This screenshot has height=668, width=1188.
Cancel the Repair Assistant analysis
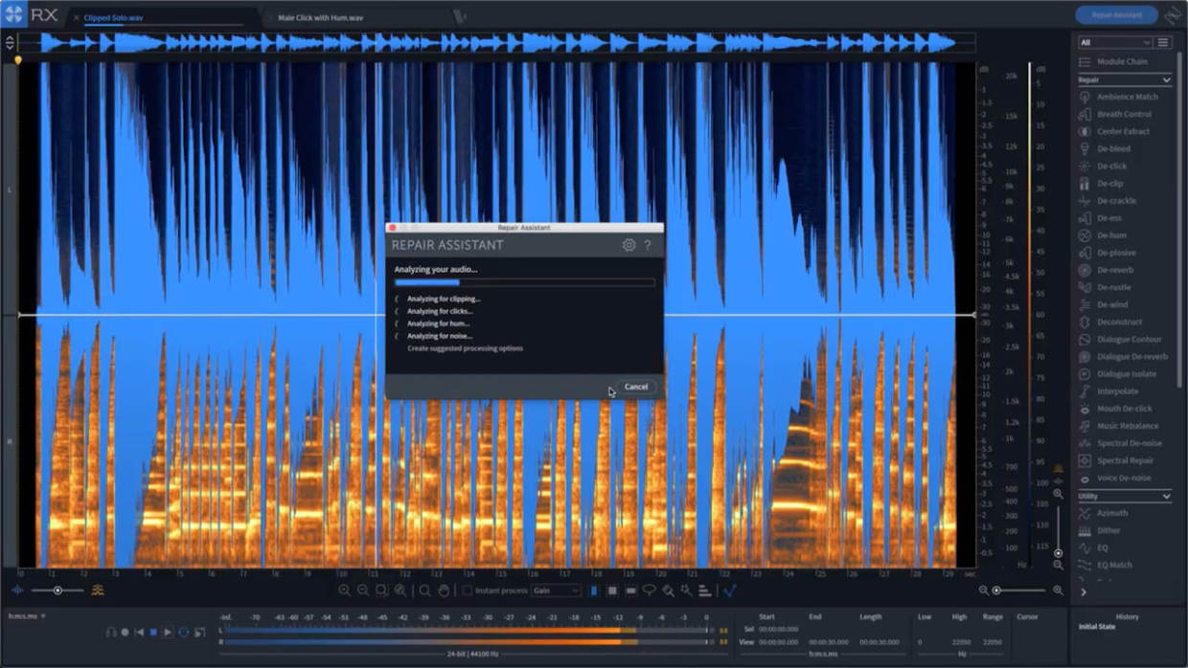tap(636, 387)
